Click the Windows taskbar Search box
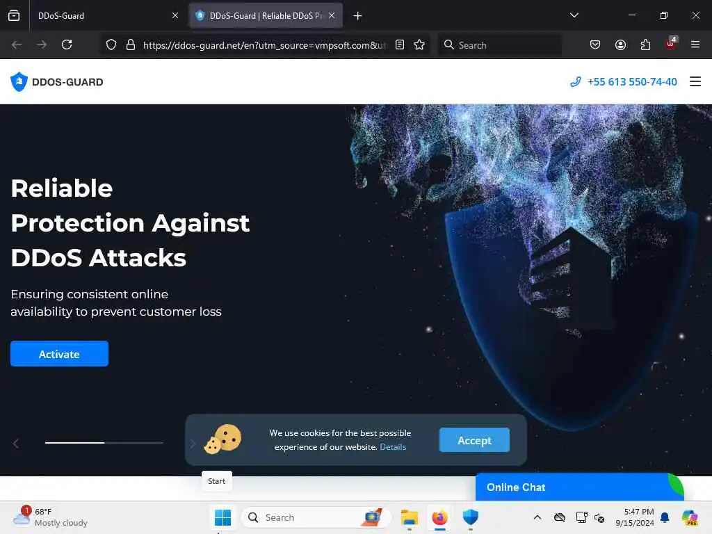This screenshot has height=534, width=712. coord(316,517)
